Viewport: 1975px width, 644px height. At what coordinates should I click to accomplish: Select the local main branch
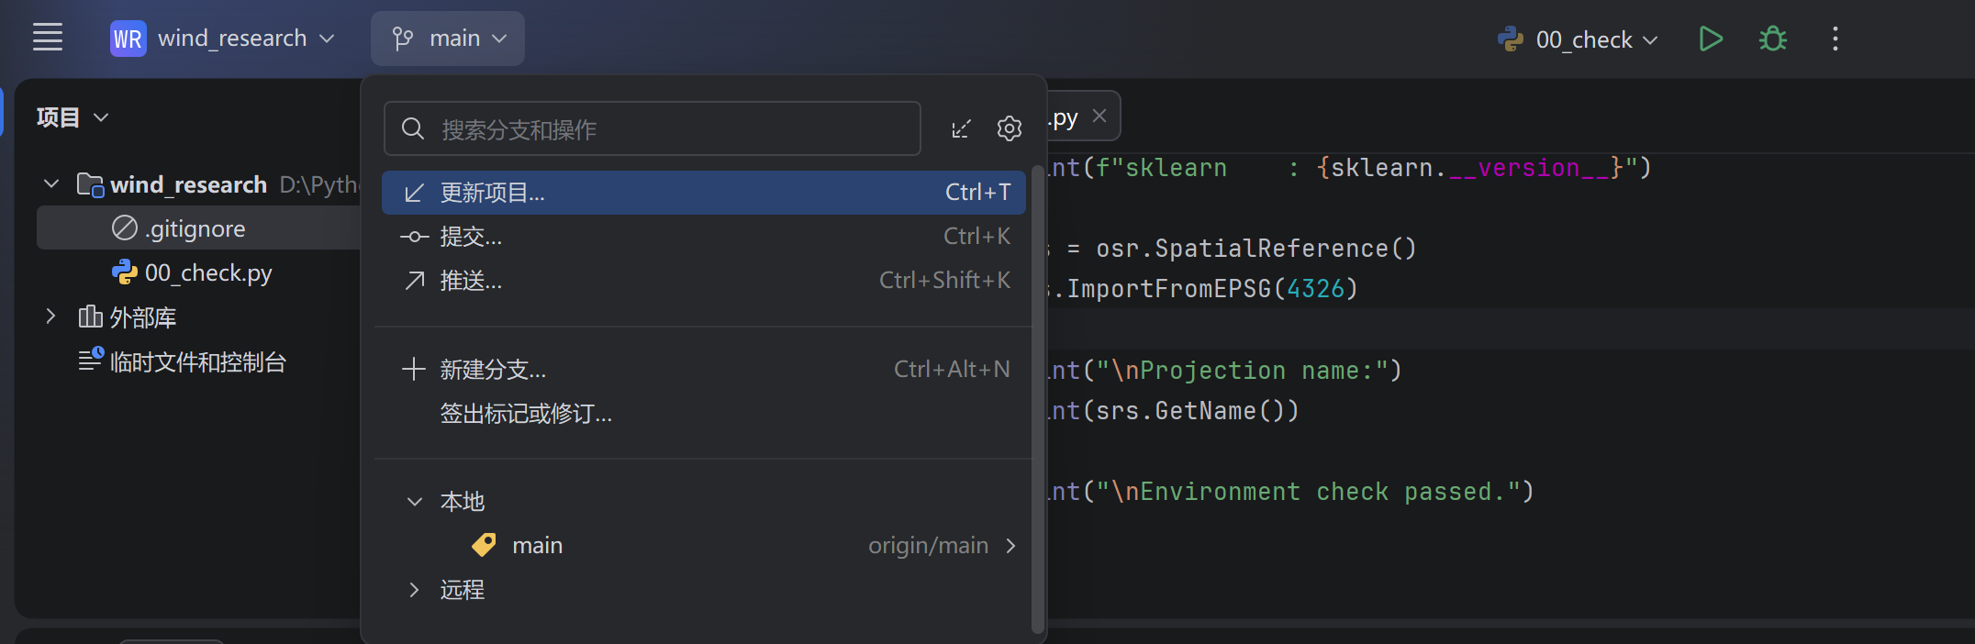[703, 546]
